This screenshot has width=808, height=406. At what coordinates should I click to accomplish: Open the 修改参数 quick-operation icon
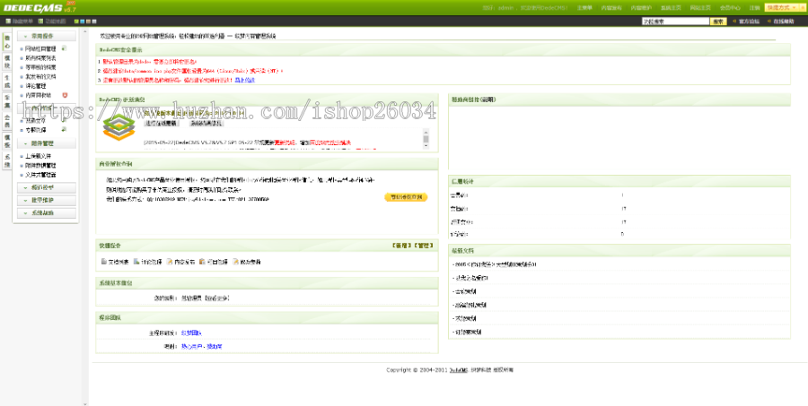(235, 262)
